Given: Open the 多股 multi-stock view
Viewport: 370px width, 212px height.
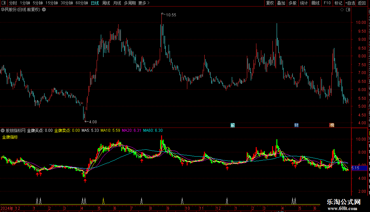Looking at the screenshot, I should coord(293,3).
